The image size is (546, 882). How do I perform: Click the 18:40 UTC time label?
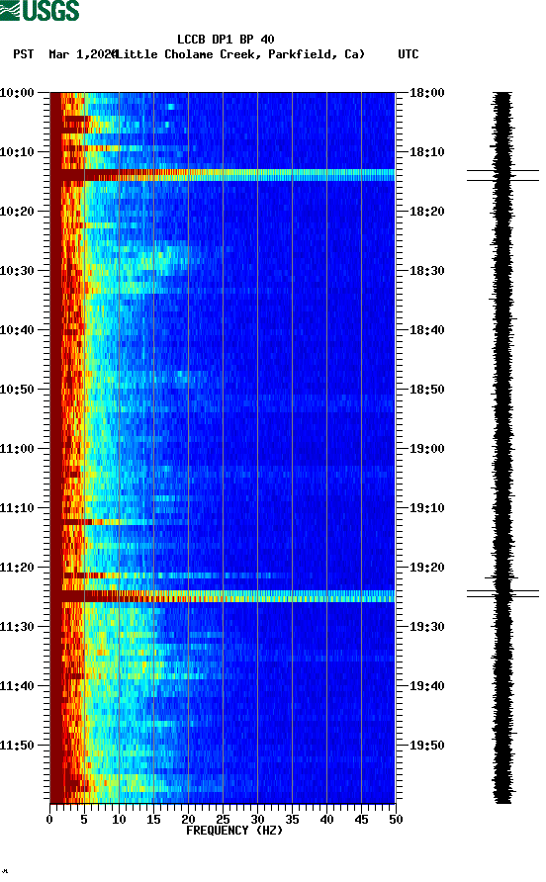(427, 330)
